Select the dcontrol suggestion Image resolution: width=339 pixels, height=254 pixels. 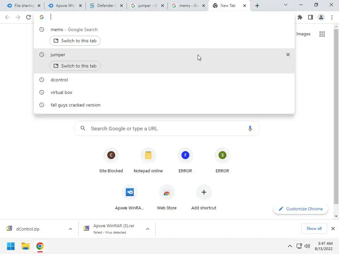(164, 80)
